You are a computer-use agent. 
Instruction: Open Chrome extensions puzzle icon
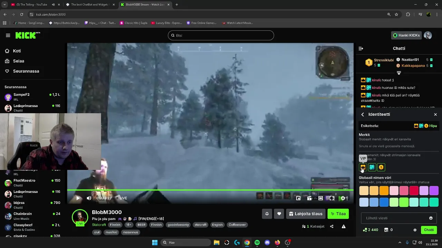click(x=408, y=14)
